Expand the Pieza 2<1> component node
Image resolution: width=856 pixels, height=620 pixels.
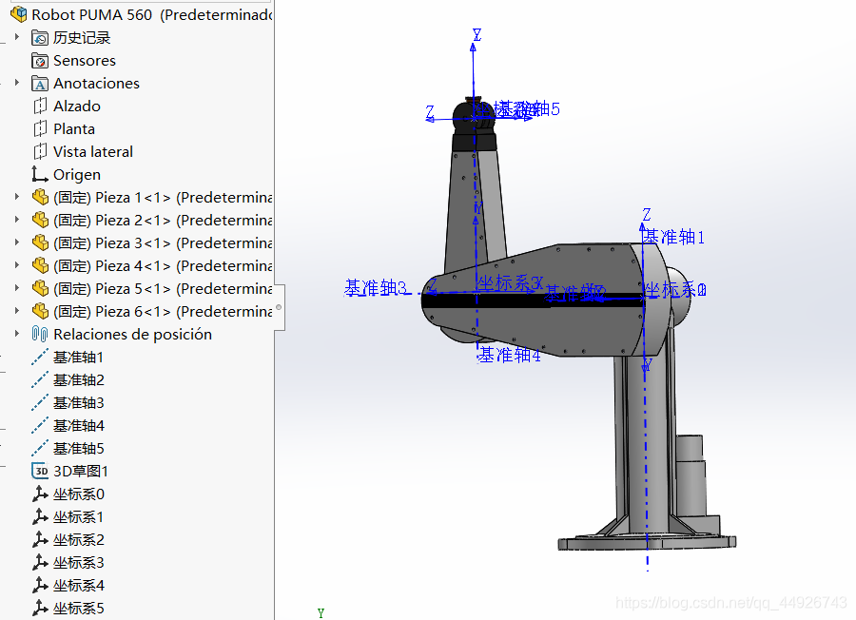point(17,220)
